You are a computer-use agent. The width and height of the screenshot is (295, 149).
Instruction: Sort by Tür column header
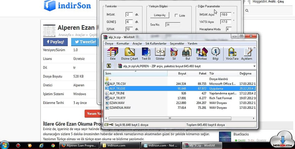(223, 74)
